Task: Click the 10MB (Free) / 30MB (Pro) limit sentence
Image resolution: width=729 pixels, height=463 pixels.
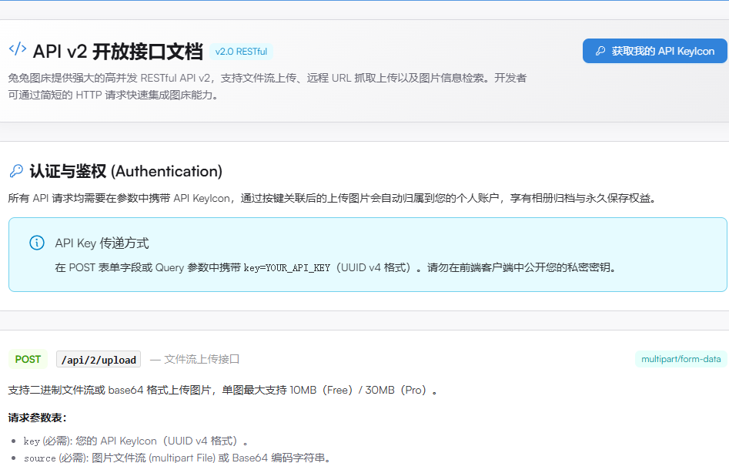Action: pos(222,390)
